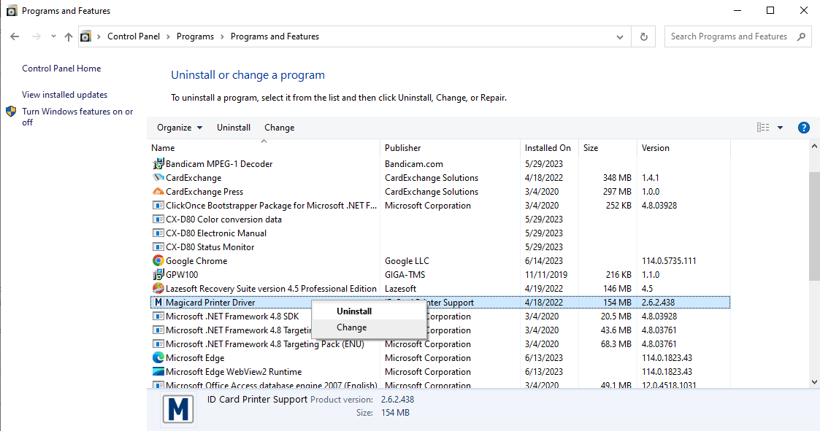
Task: Sort by the Size column header
Action: click(608, 148)
